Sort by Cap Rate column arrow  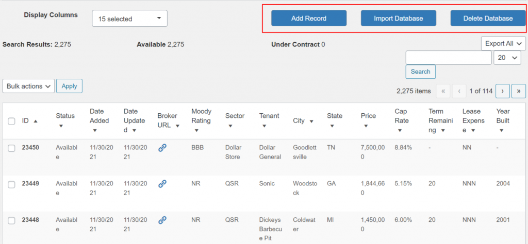400,130
